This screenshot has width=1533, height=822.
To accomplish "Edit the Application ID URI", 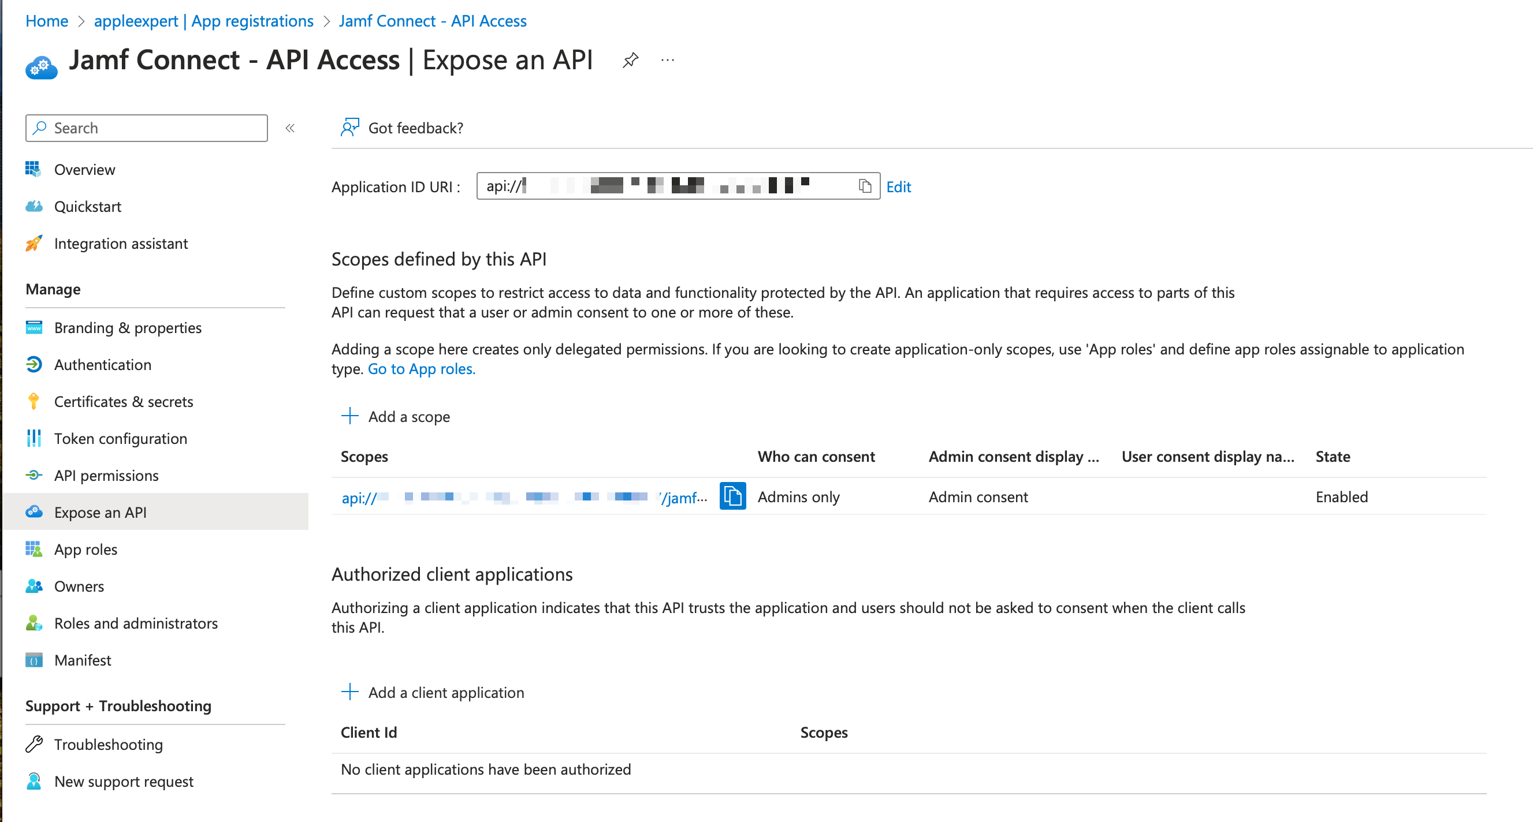I will click(x=898, y=187).
